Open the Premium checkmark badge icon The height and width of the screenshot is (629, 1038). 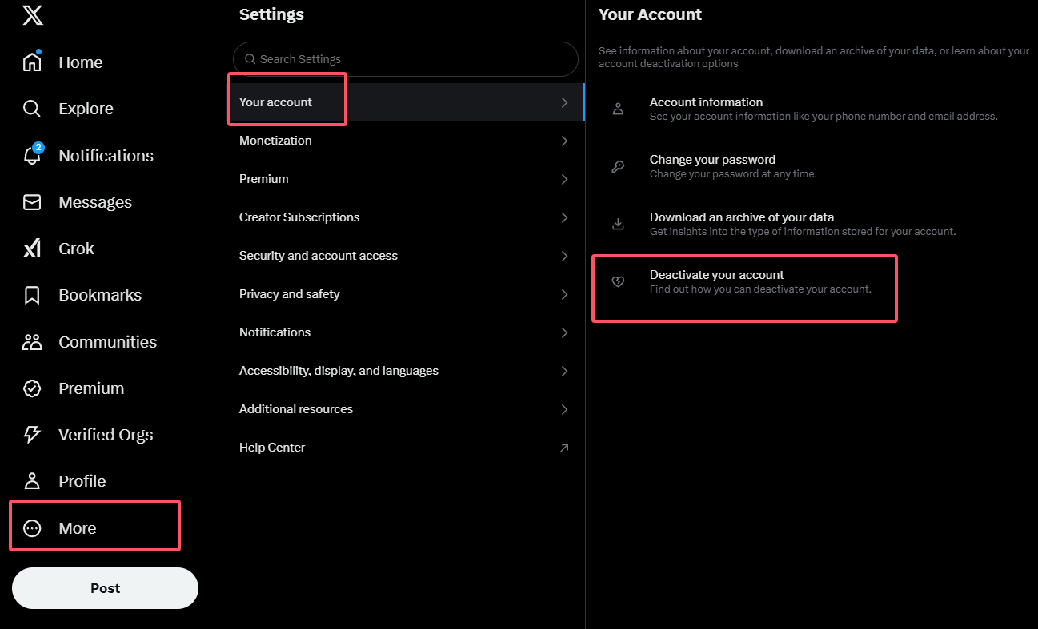point(32,388)
